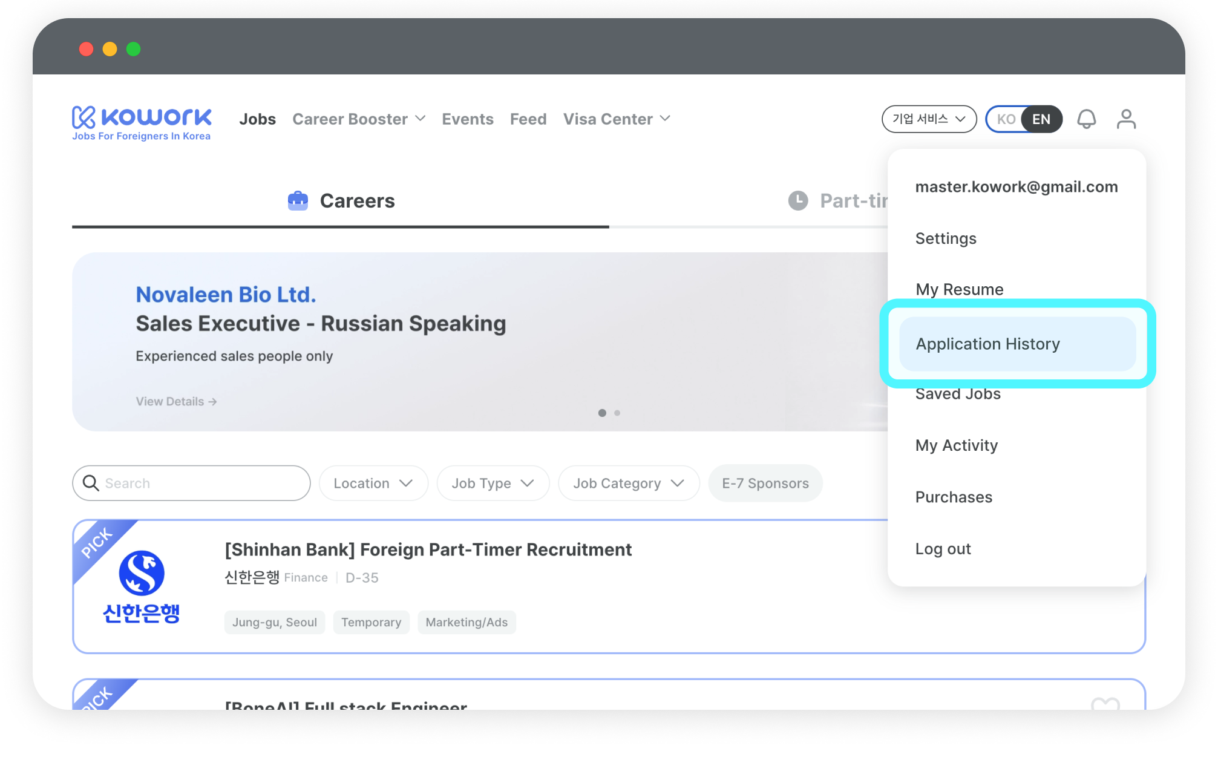Open the Location filter dropdown
The image size is (1218, 757).
point(373,483)
